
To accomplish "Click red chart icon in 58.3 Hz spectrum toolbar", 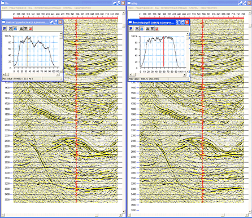I will (x=157, y=29).
